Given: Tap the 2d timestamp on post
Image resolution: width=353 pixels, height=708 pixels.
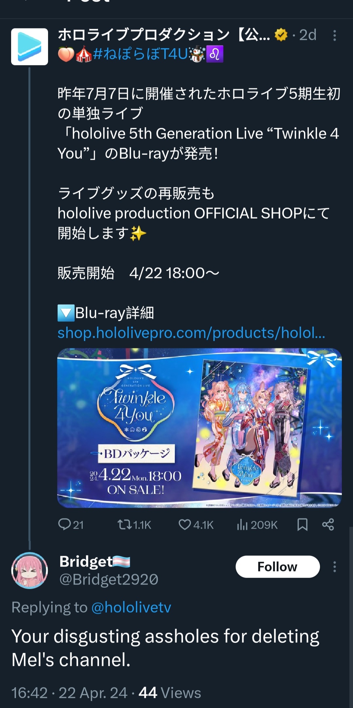Looking at the screenshot, I should tap(308, 35).
